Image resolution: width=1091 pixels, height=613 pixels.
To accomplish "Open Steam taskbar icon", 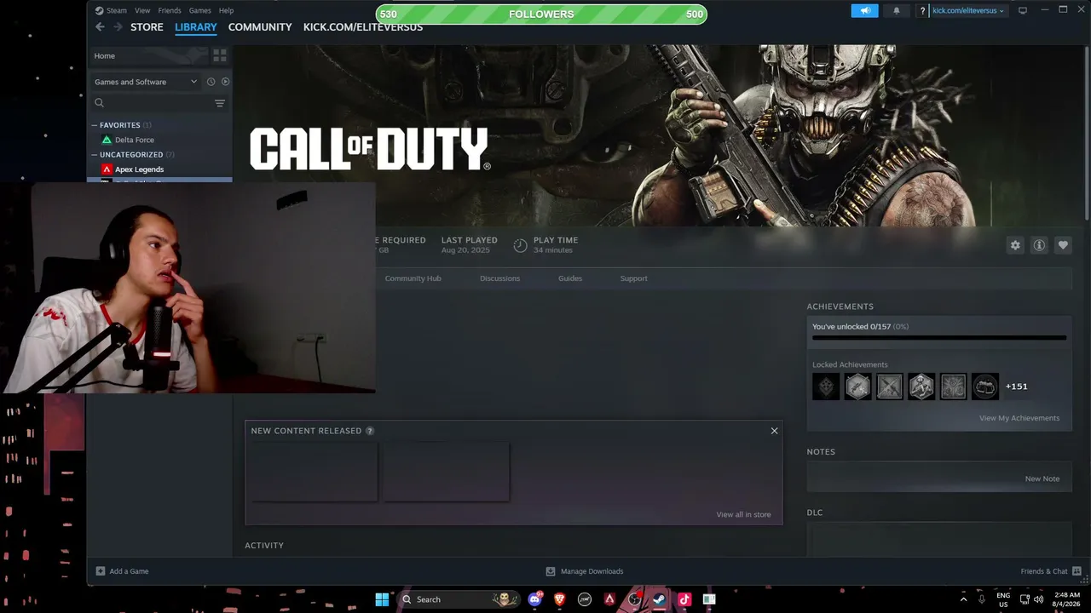I will (659, 599).
